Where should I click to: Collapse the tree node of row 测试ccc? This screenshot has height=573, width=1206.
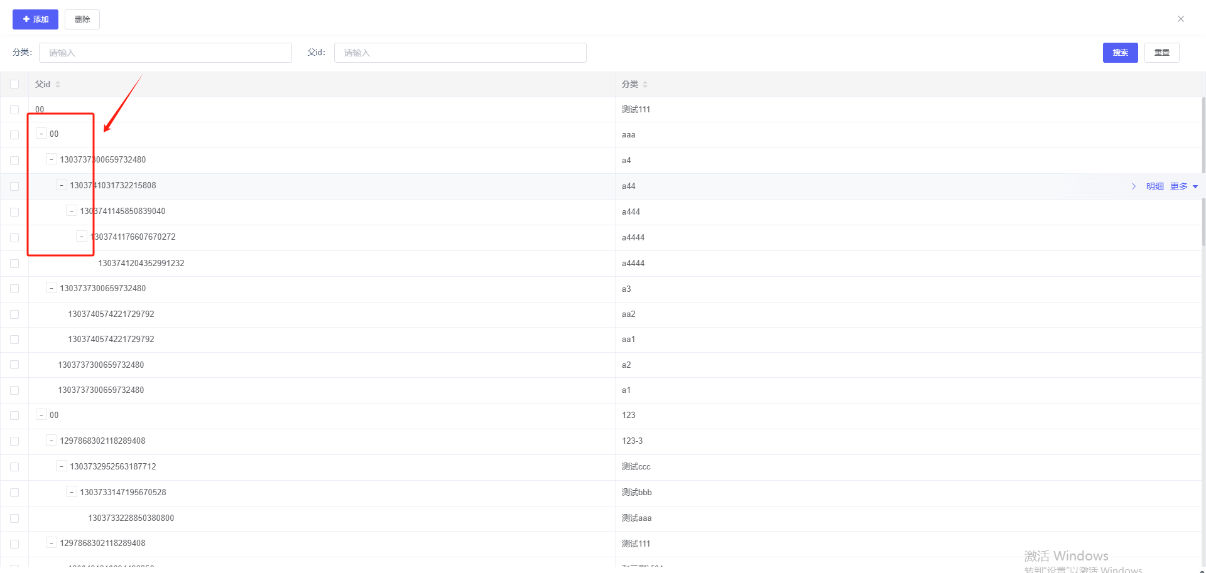(x=62, y=466)
